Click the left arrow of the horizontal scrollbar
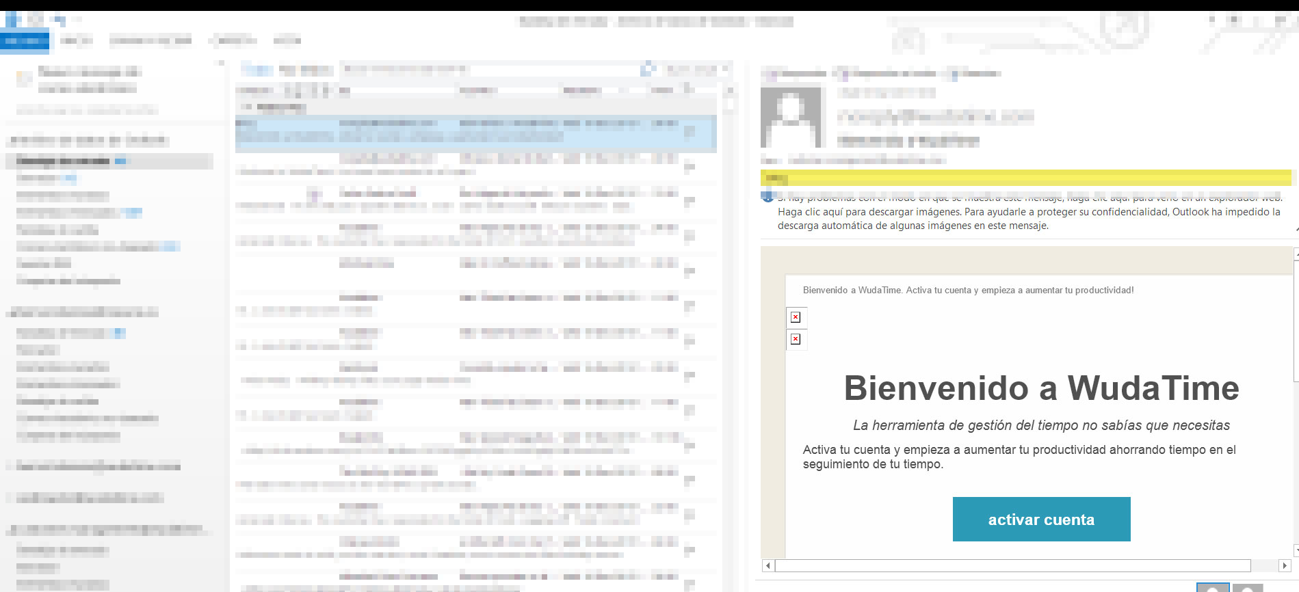The height and width of the screenshot is (592, 1299). click(768, 565)
